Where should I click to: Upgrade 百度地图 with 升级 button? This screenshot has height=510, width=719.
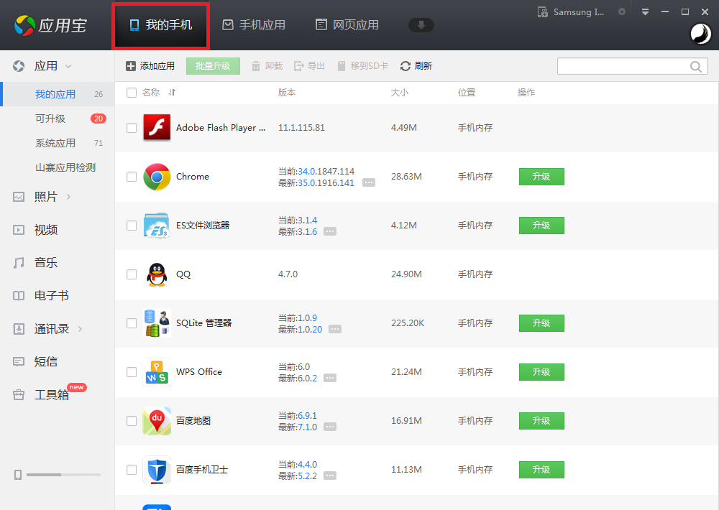coord(541,421)
